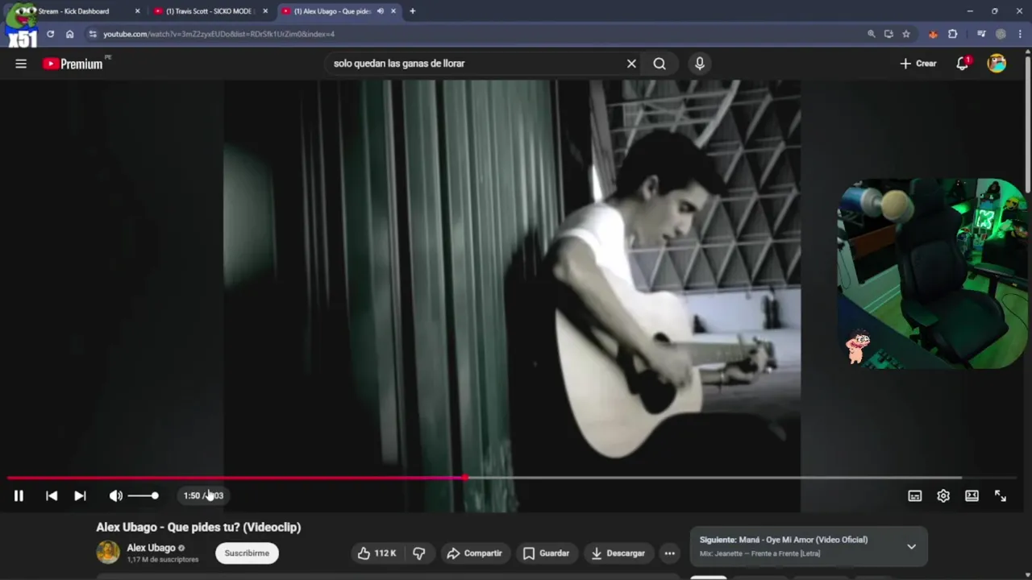This screenshot has height=580, width=1032.
Task: Click Siguiente: Maná - Oye Mi Amor text
Action: [784, 540]
